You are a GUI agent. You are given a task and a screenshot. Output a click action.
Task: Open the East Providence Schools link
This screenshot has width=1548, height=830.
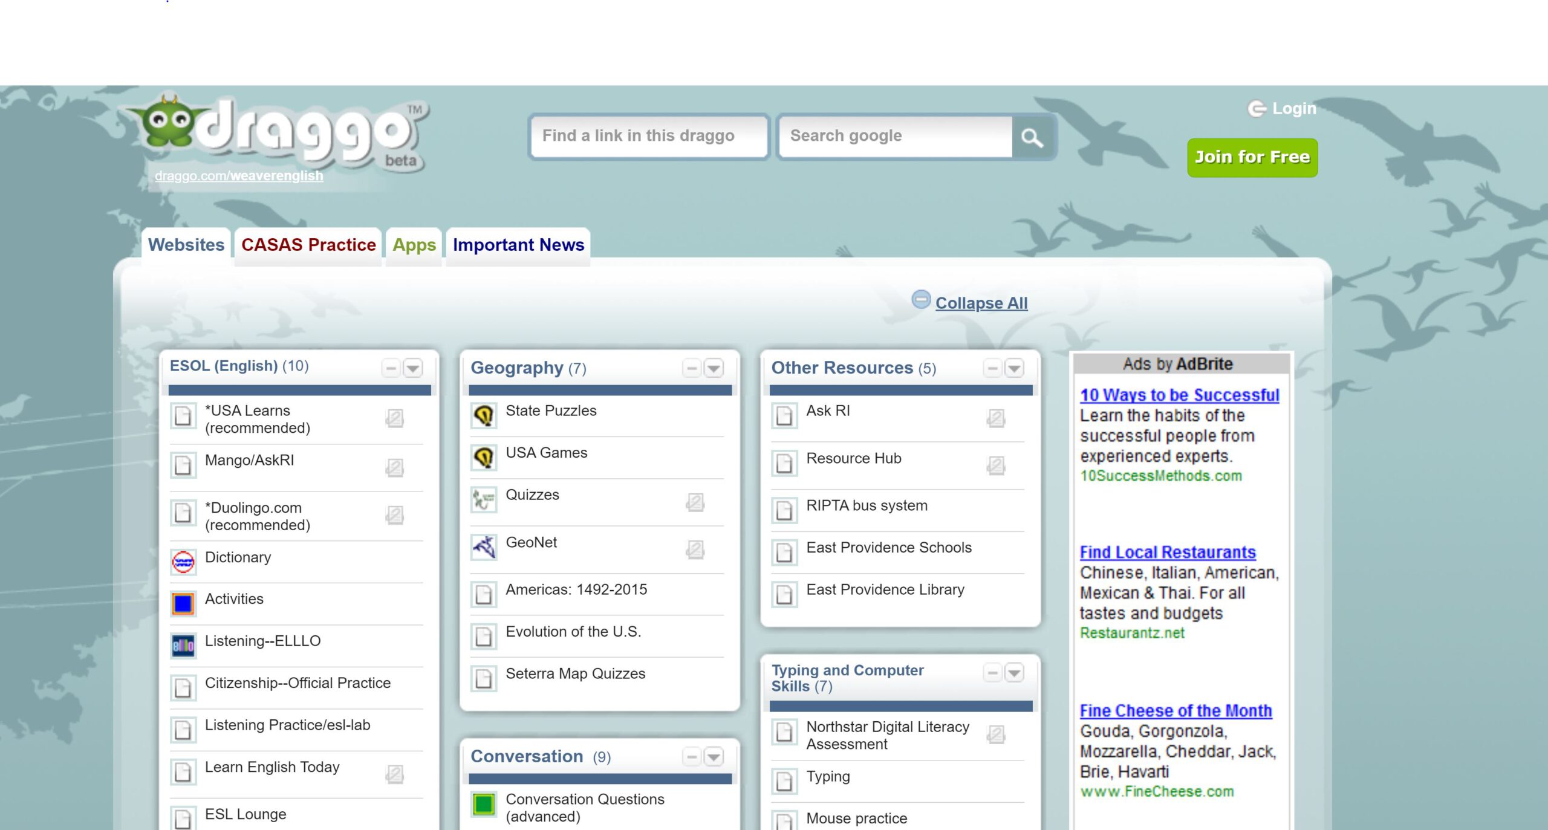889,547
